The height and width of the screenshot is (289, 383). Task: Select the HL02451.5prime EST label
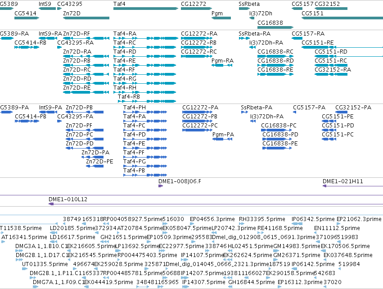pyautogui.click(x=250, y=246)
